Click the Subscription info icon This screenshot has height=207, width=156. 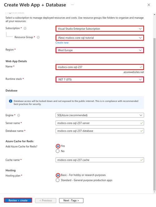coord(25,28)
